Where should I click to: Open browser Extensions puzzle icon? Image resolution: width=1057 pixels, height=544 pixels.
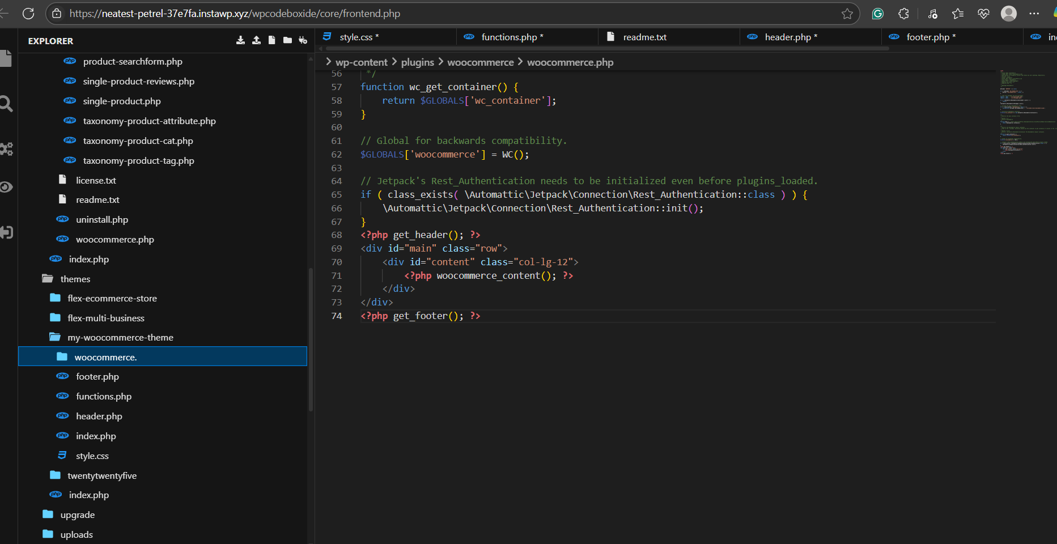(904, 14)
